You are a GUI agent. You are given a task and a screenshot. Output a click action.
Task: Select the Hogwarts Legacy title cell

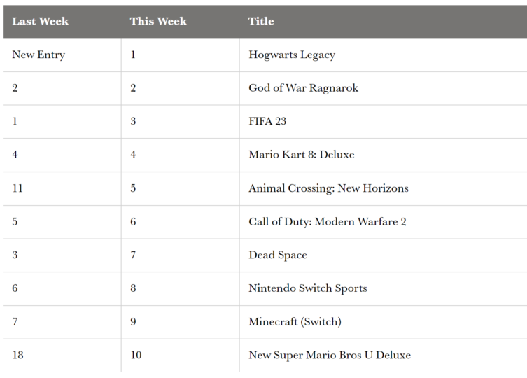click(x=292, y=55)
